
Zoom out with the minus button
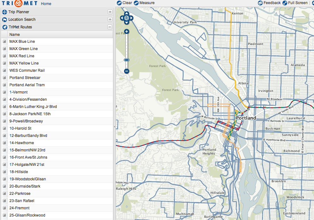coord(127,71)
